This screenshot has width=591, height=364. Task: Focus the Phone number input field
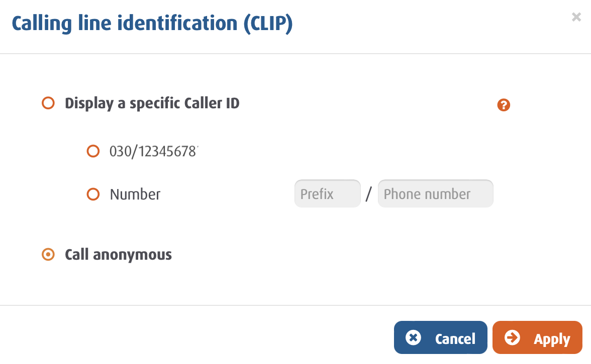(435, 194)
